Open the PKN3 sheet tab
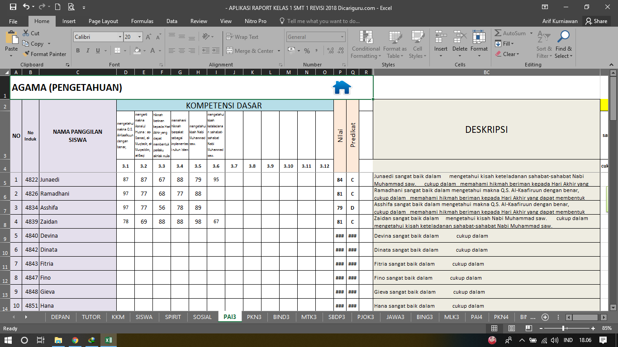The image size is (618, 347). click(x=254, y=317)
